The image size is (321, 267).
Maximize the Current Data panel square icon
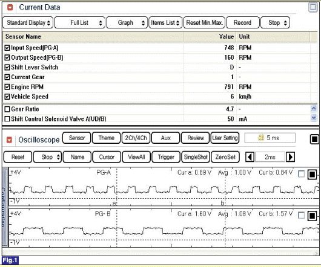pyautogui.click(x=313, y=7)
